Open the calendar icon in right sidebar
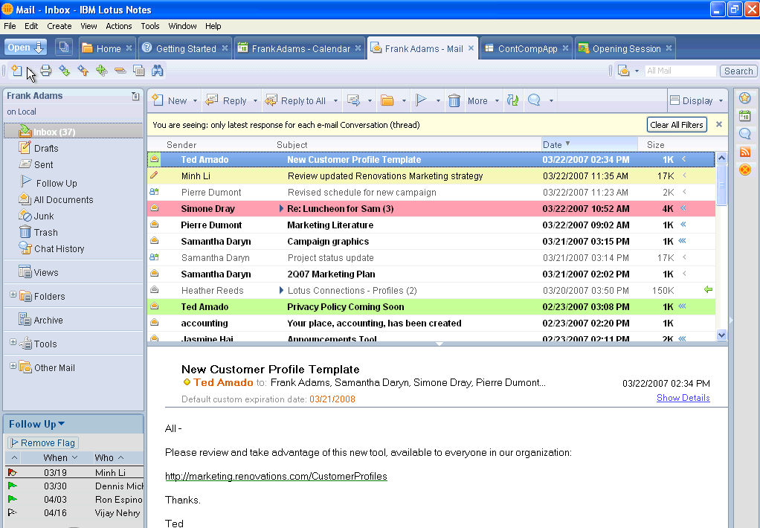Screen dimensions: 760x528 744,116
